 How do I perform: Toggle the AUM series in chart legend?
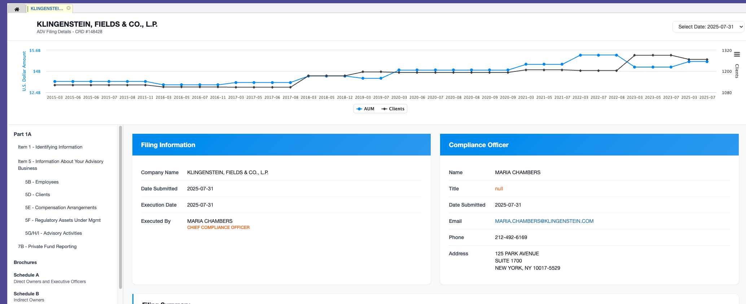[365, 109]
